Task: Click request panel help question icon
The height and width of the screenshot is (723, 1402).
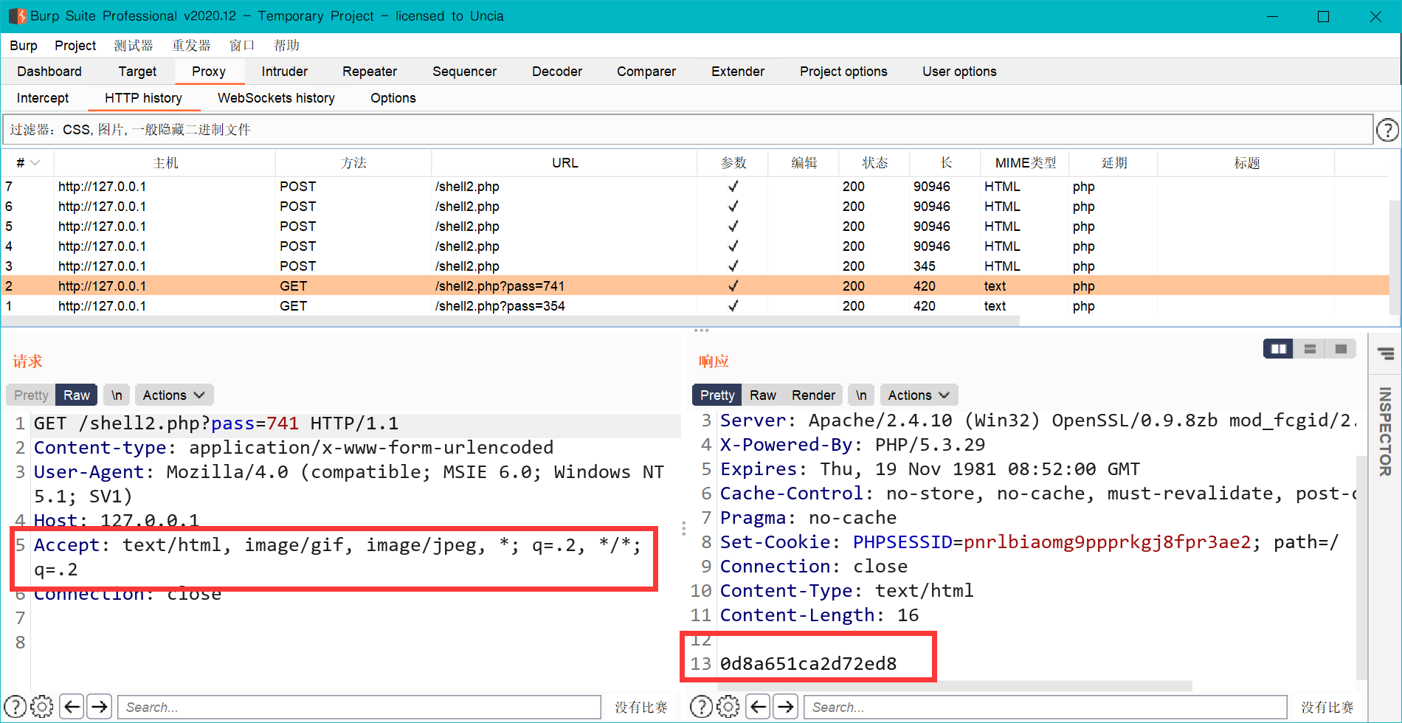Action: [x=15, y=707]
